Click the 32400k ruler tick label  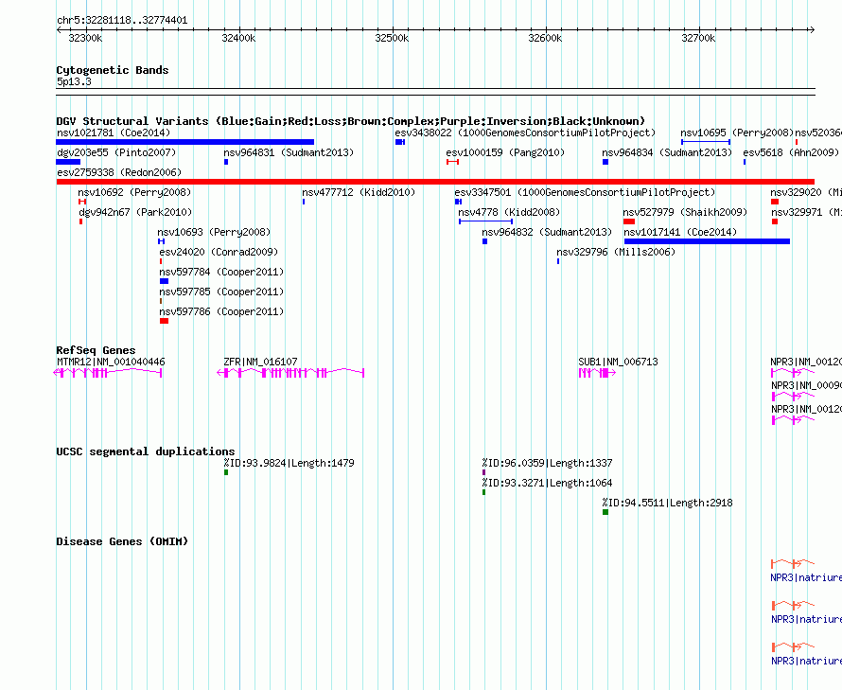[239, 38]
